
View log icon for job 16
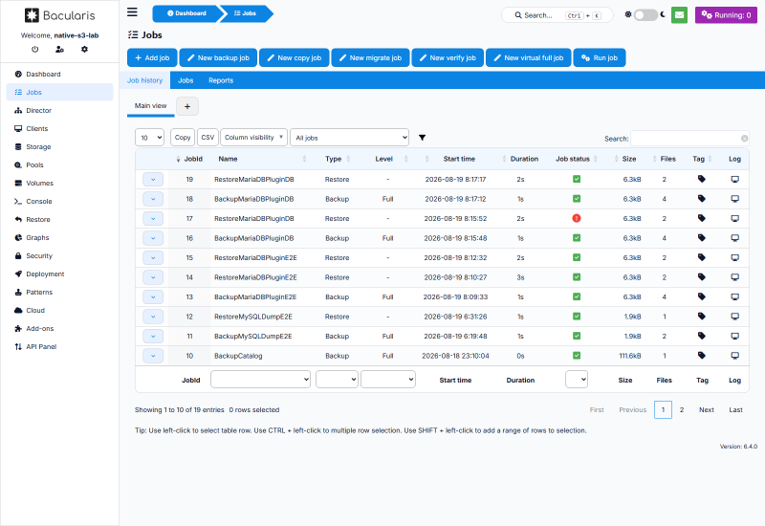click(x=734, y=237)
